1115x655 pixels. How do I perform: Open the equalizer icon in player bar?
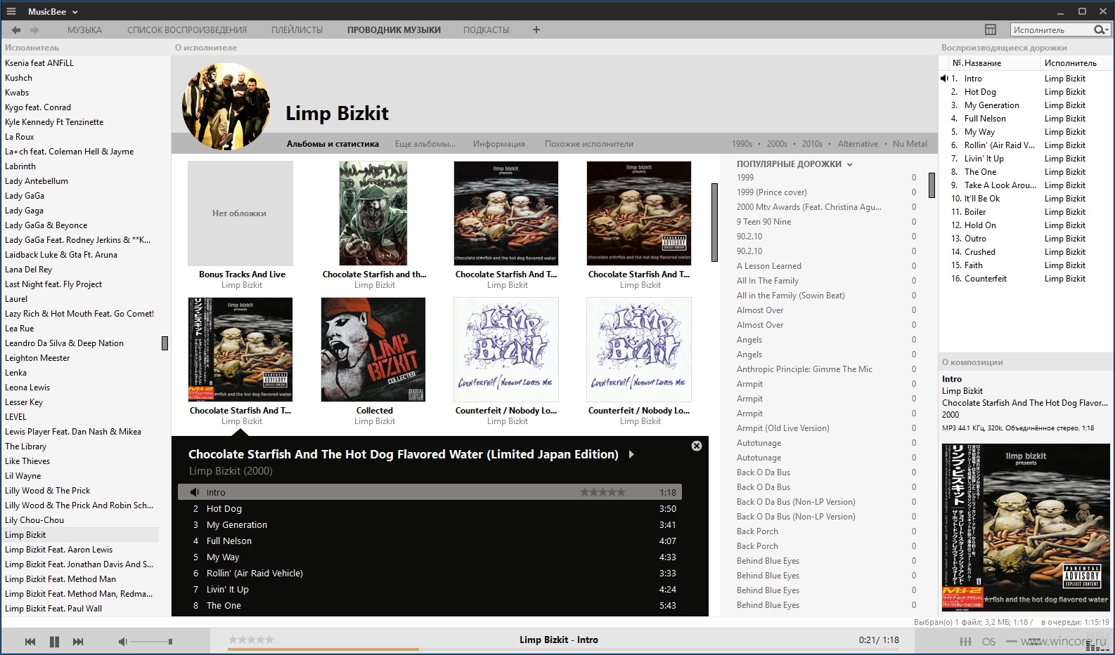coord(966,642)
